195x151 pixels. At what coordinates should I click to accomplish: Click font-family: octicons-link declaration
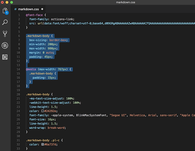click(x=52, y=19)
